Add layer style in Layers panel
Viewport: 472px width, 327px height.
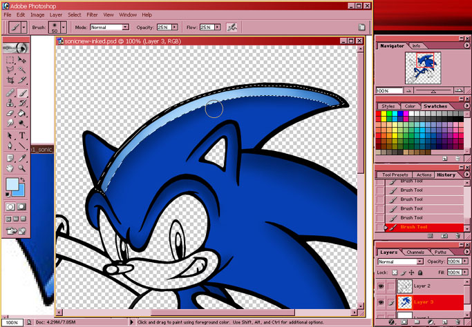coord(392,323)
